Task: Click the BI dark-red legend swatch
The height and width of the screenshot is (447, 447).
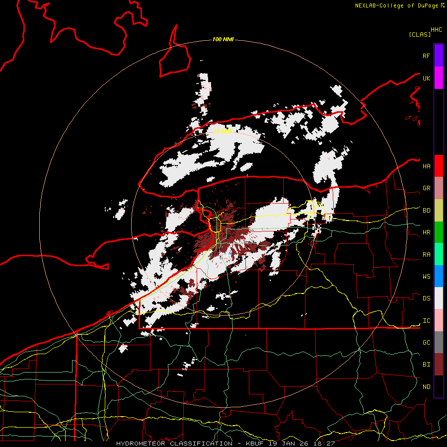Action: pyautogui.click(x=439, y=365)
